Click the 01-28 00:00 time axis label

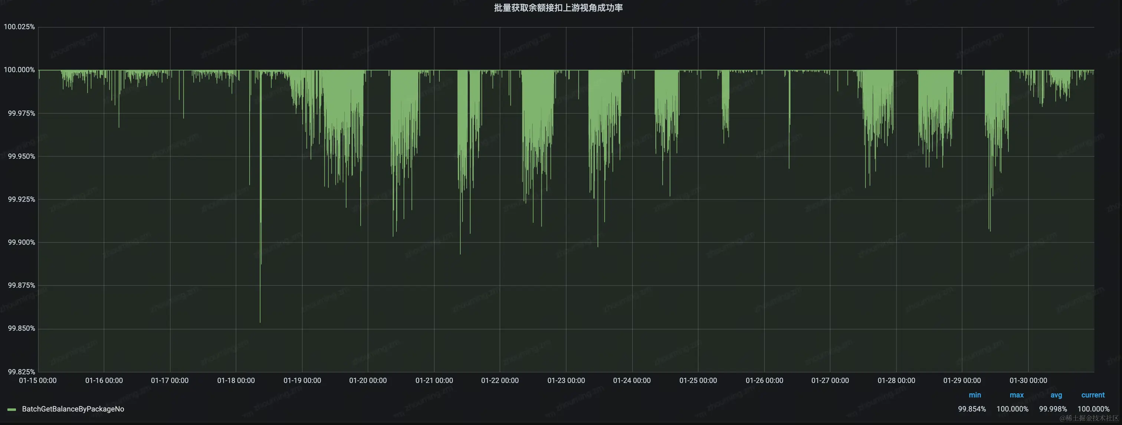pos(896,380)
